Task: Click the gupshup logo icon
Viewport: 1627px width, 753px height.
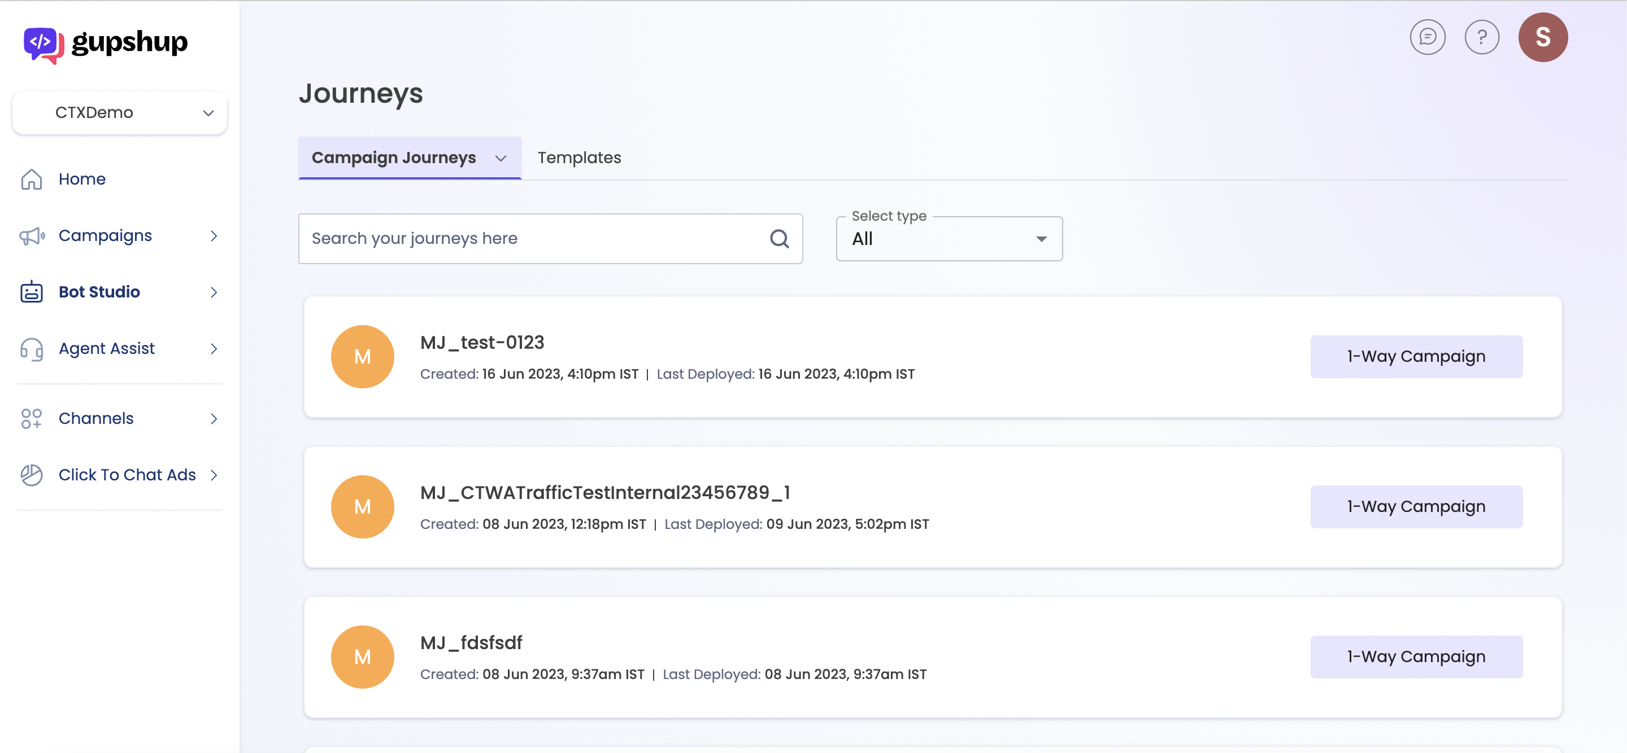Action: tap(43, 44)
